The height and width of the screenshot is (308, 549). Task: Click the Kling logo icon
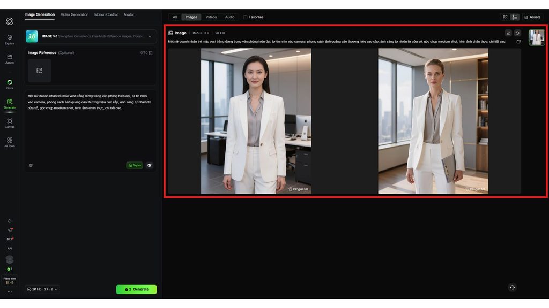click(x=10, y=21)
